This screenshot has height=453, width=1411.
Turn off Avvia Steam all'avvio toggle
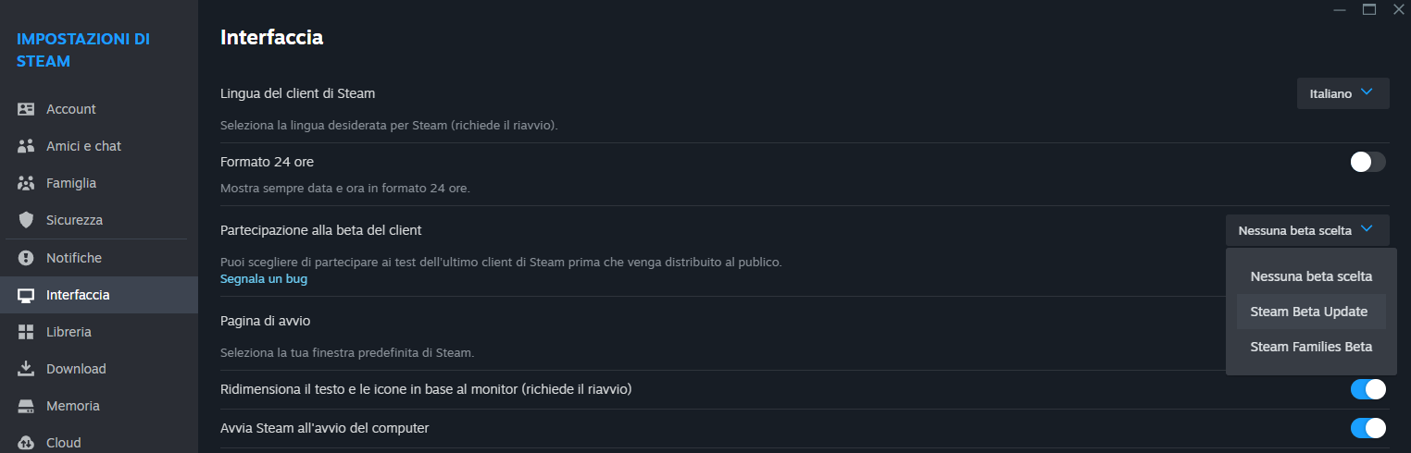(1367, 428)
